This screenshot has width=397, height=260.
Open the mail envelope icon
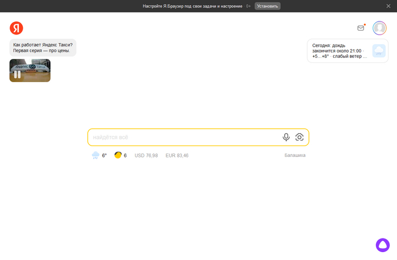tap(361, 28)
